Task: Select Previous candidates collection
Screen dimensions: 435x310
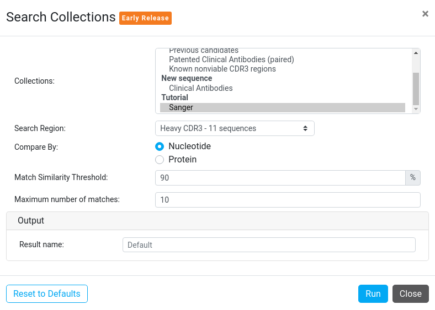Action: pos(204,51)
